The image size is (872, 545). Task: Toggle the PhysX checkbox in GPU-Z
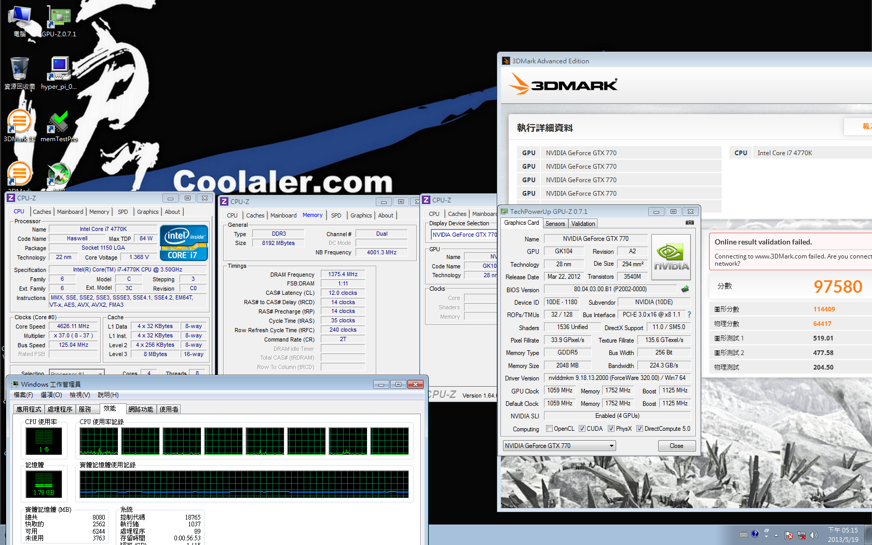tap(611, 429)
